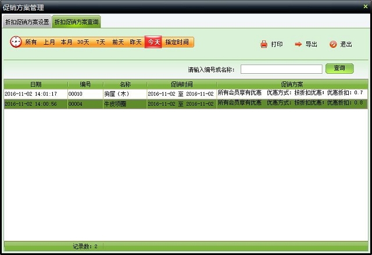
Task: Open 指定时间 custom range
Action: tap(177, 42)
